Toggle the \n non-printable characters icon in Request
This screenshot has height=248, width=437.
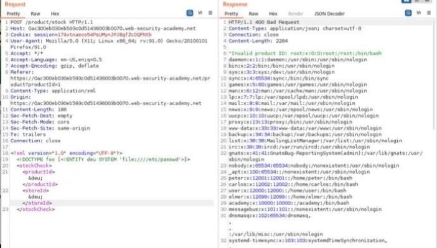(x=200, y=13)
